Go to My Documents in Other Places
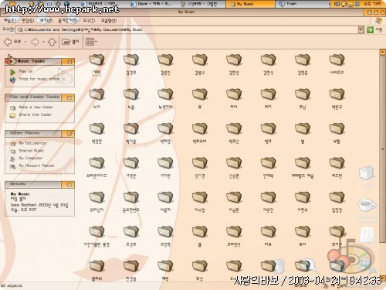This screenshot has height=290, width=386. pyautogui.click(x=32, y=143)
